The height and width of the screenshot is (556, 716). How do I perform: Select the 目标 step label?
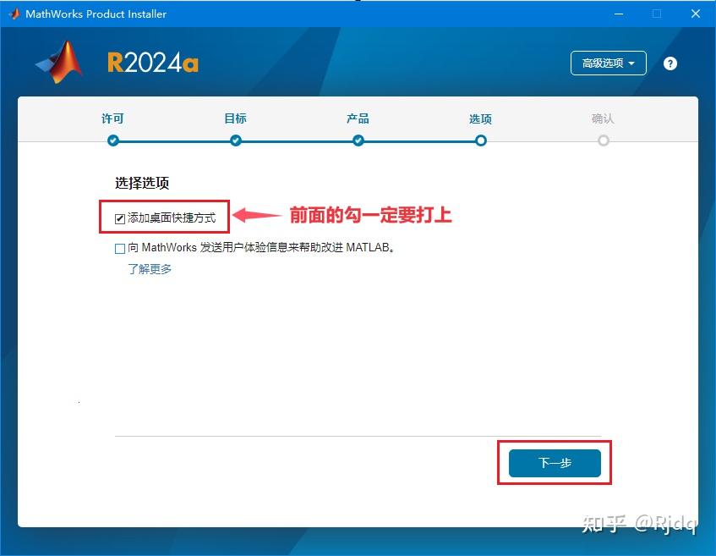click(x=235, y=118)
